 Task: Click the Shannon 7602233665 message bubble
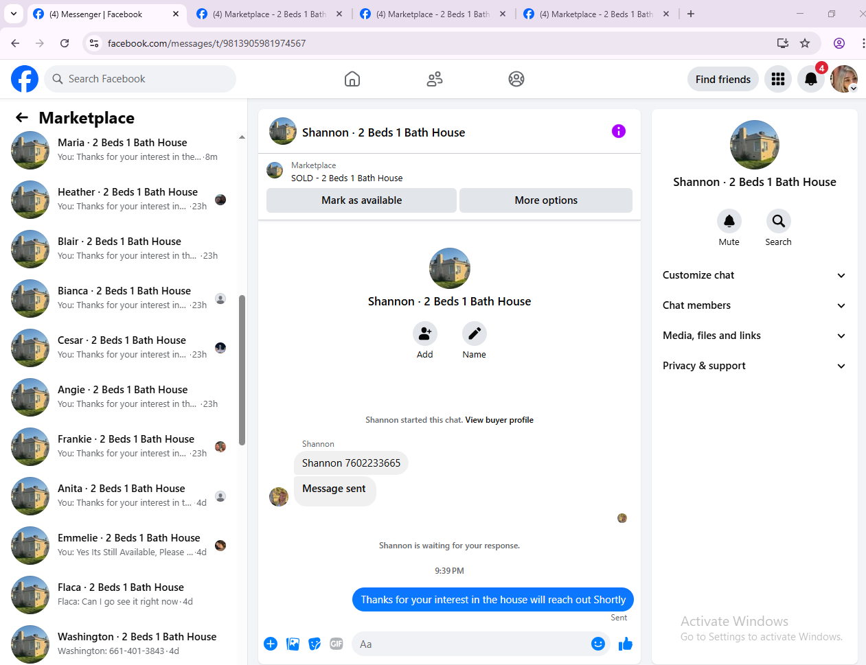[351, 463]
